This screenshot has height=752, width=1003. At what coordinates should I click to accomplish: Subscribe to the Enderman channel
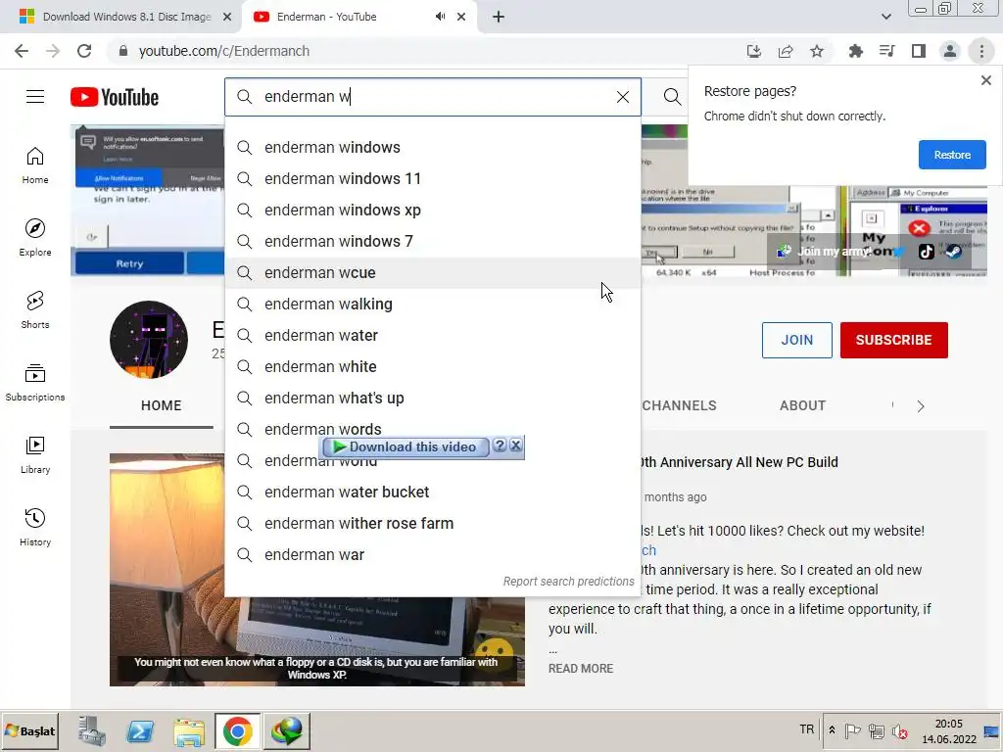click(x=893, y=340)
